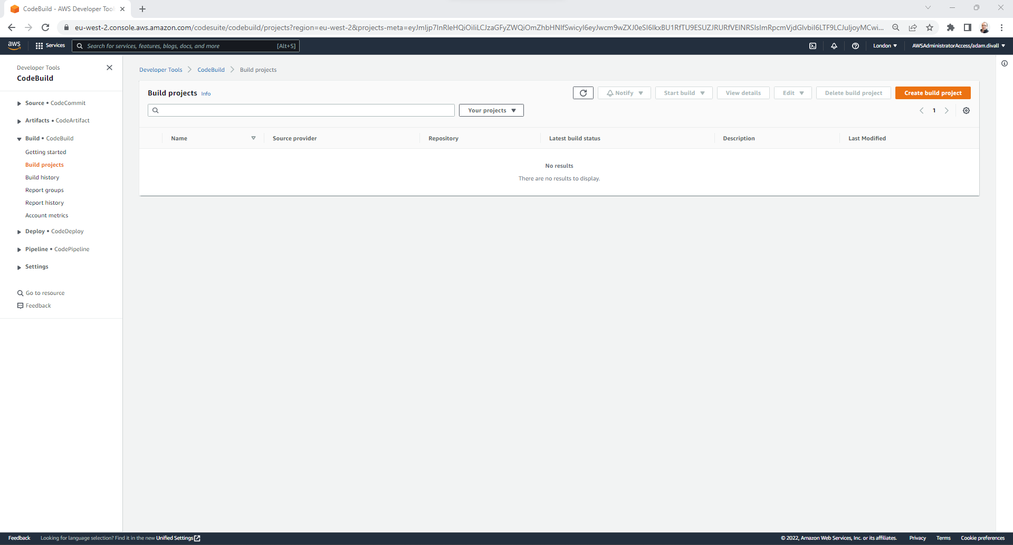Image resolution: width=1013 pixels, height=545 pixels.
Task: Expand Settings section in sidebar
Action: 19,267
